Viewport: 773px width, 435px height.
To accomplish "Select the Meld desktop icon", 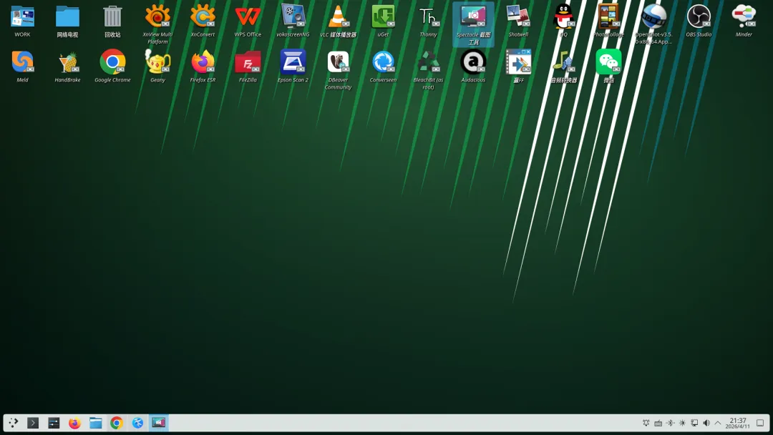I will pyautogui.click(x=23, y=62).
